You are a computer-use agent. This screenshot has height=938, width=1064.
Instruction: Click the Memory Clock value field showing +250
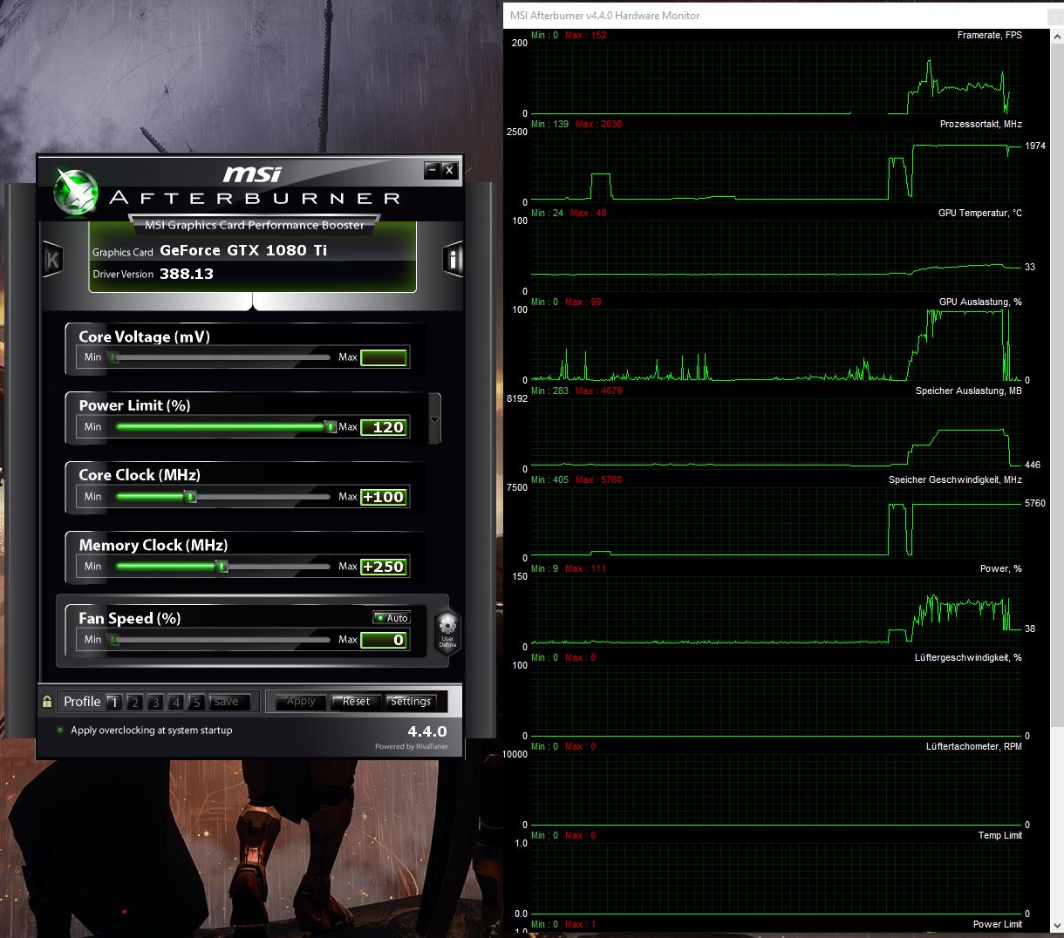click(384, 567)
